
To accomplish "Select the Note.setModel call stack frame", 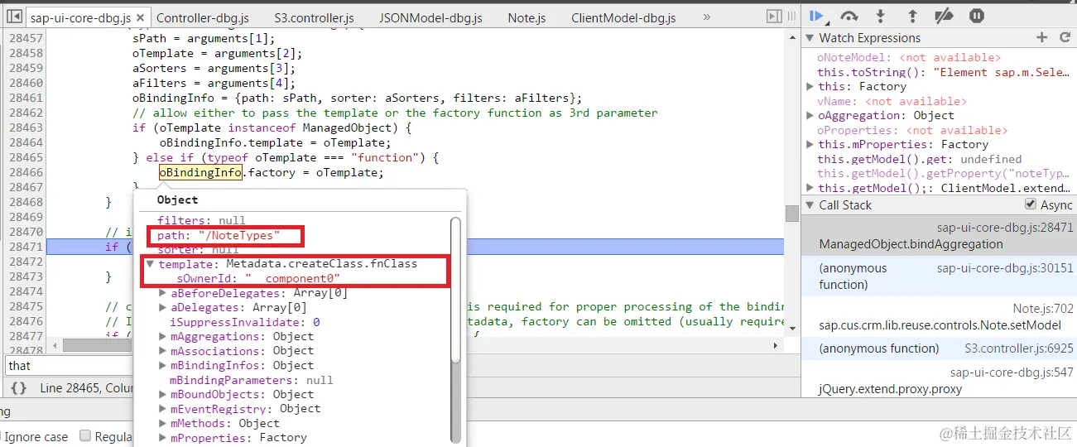I will pos(939,317).
